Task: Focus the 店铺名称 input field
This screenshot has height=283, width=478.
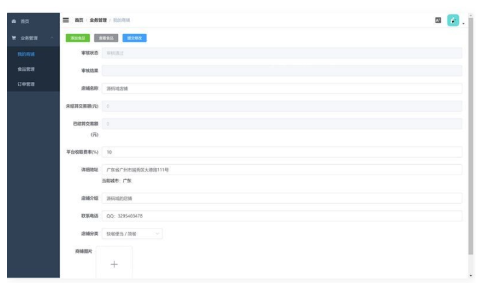Action: click(x=282, y=88)
